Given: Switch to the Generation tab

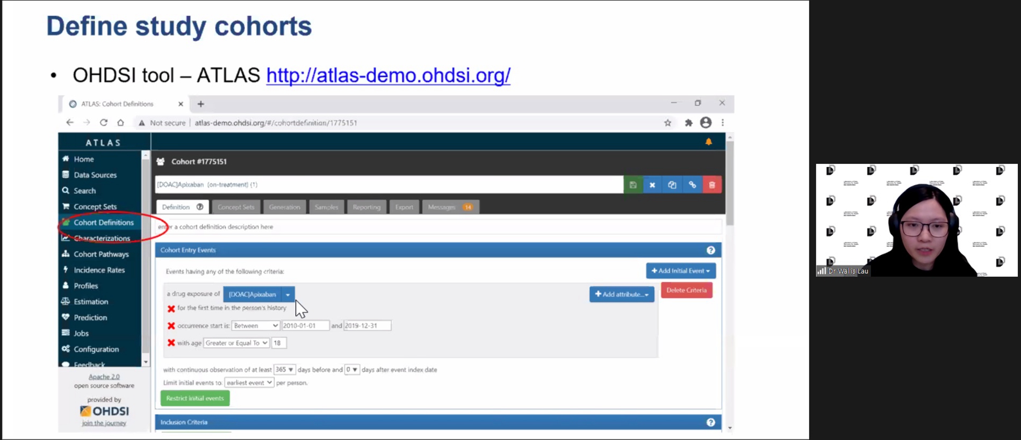Looking at the screenshot, I should point(284,207).
